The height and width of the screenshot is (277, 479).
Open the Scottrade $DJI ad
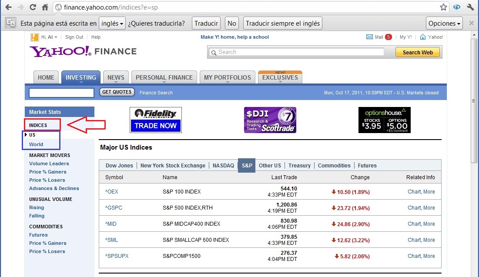[270, 120]
